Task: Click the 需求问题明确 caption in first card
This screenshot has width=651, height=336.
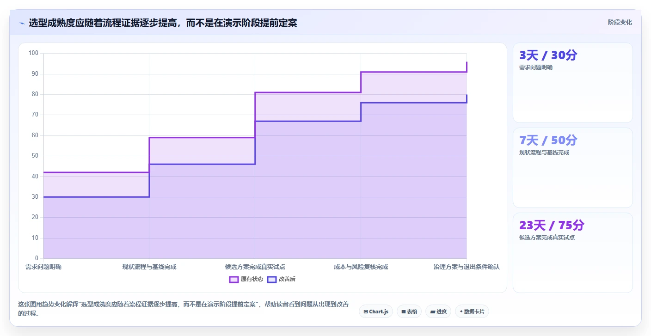Action: point(536,67)
